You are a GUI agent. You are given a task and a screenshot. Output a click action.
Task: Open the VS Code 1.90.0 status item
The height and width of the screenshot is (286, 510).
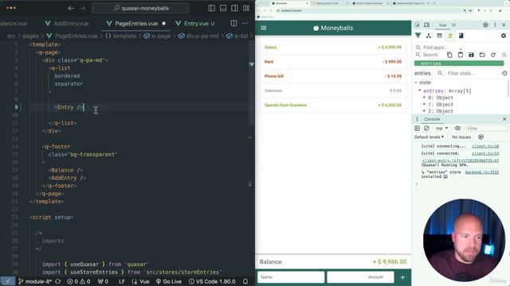[212, 281]
